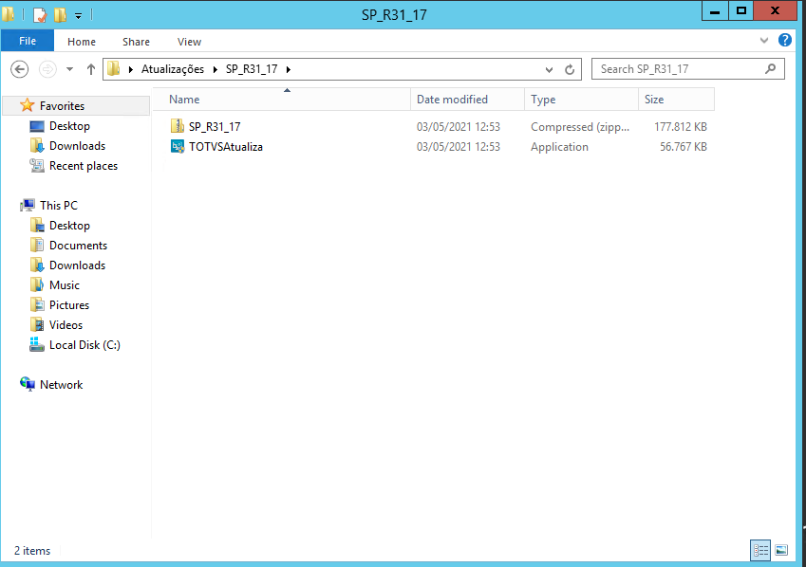The height and width of the screenshot is (567, 806).
Task: Click the Back navigation arrow
Action: [20, 69]
